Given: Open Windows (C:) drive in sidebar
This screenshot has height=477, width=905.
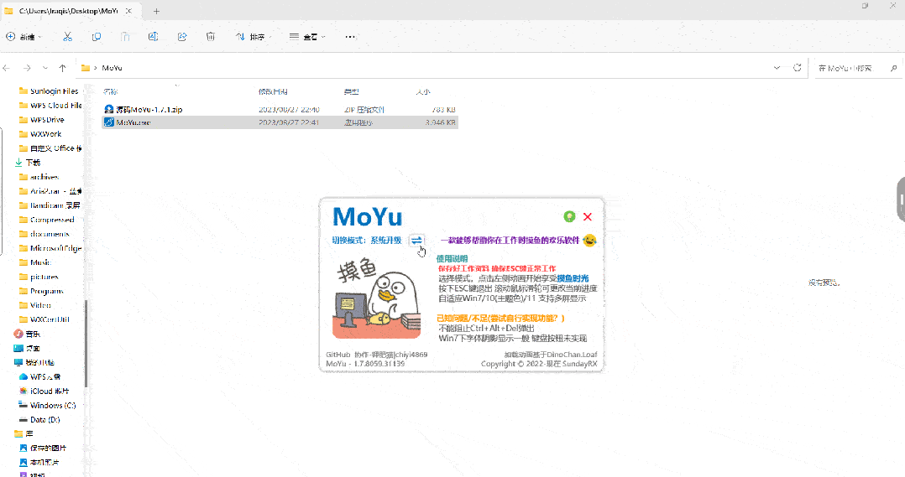Looking at the screenshot, I should click(47, 406).
